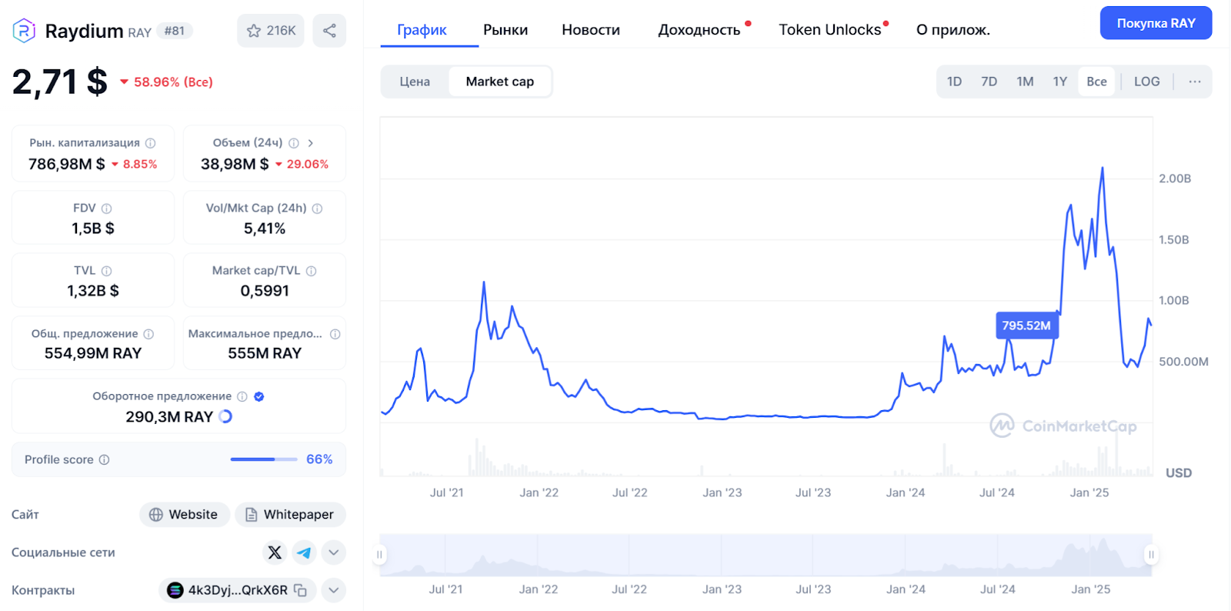Select the 1M time range
This screenshot has height=611, width=1231.
(1025, 82)
